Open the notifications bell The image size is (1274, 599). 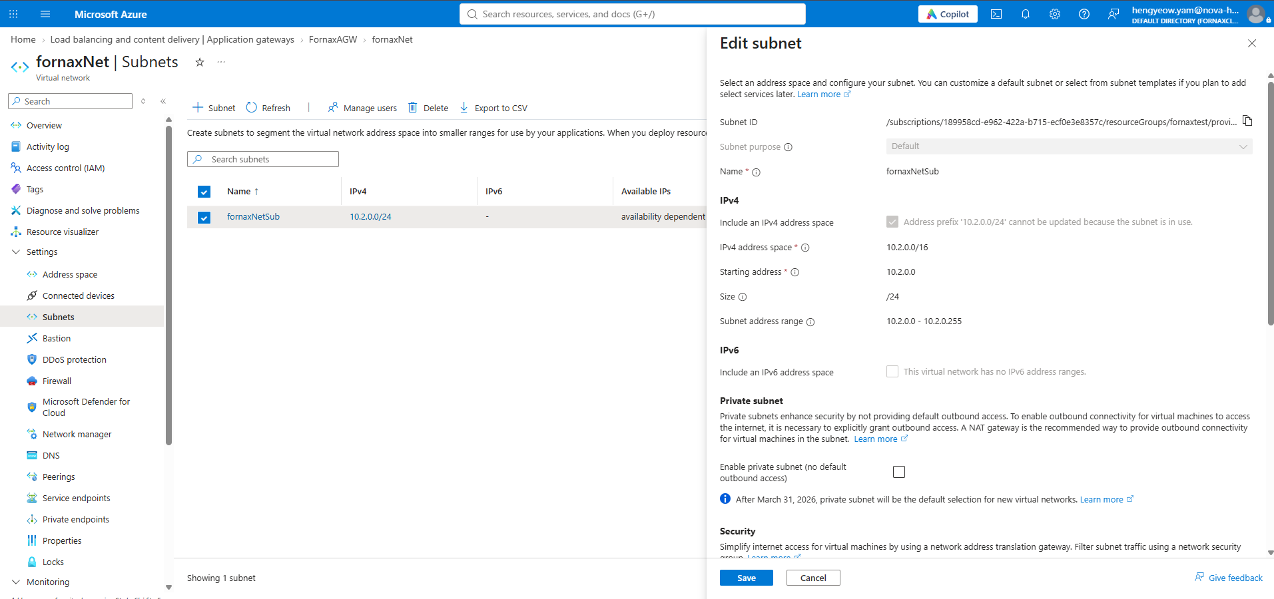click(1026, 14)
